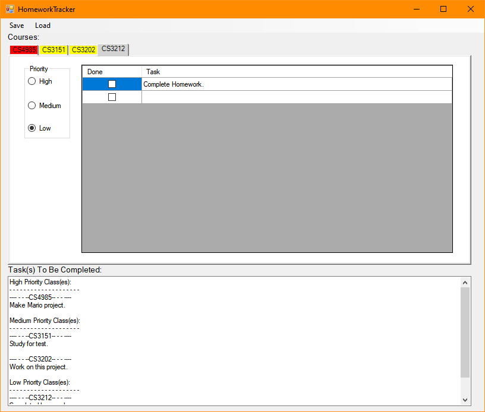Click the 'Make Mario project.' text line

[37, 305]
